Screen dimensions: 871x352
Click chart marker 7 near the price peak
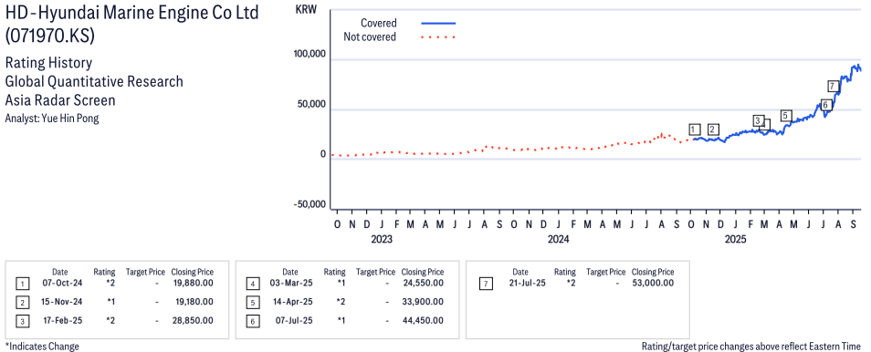click(x=832, y=86)
